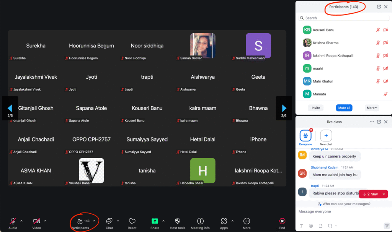This screenshot has width=392, height=232.
Task: Go to next gallery page with right arrow
Action: (284, 108)
